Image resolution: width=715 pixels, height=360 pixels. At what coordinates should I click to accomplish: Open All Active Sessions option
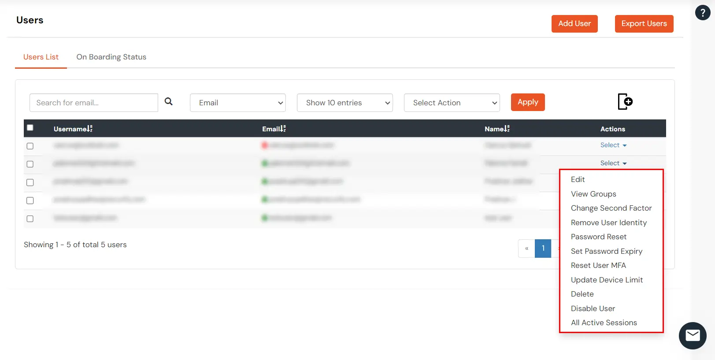[604, 323]
